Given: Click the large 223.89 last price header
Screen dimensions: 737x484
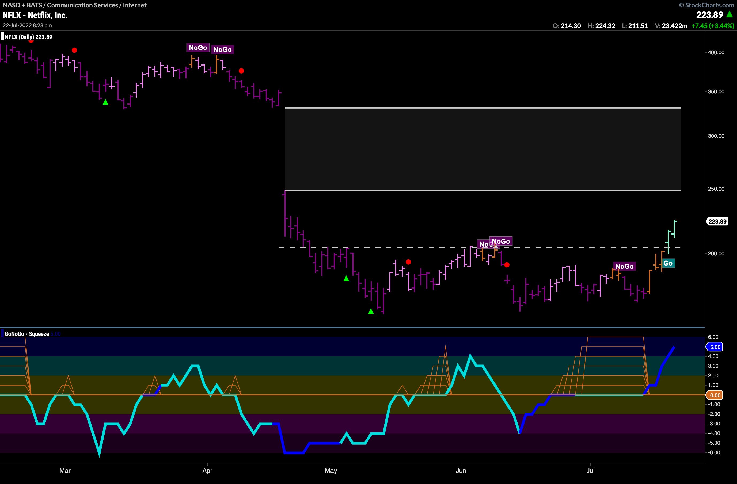Looking at the screenshot, I should pyautogui.click(x=709, y=14).
